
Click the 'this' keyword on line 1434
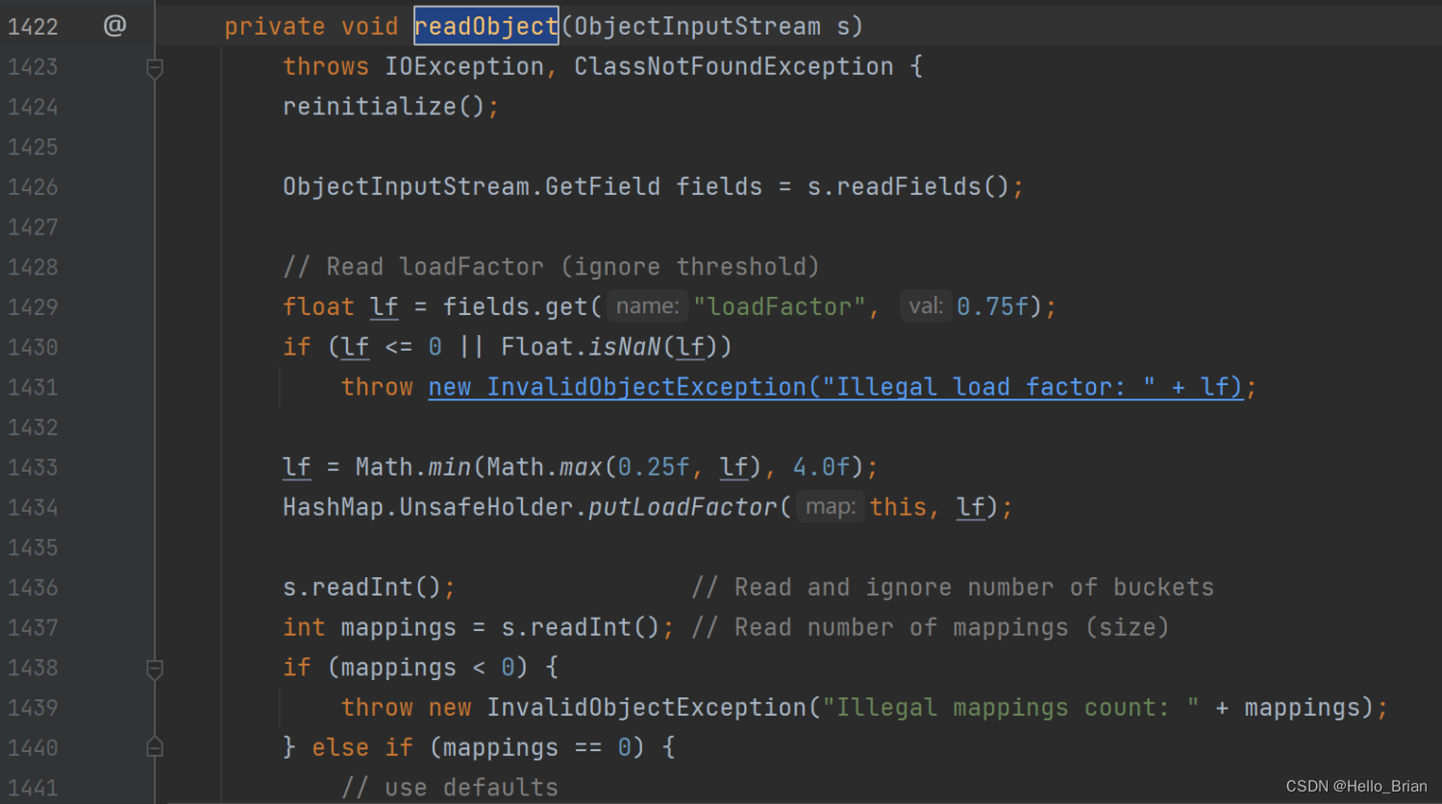coord(898,507)
